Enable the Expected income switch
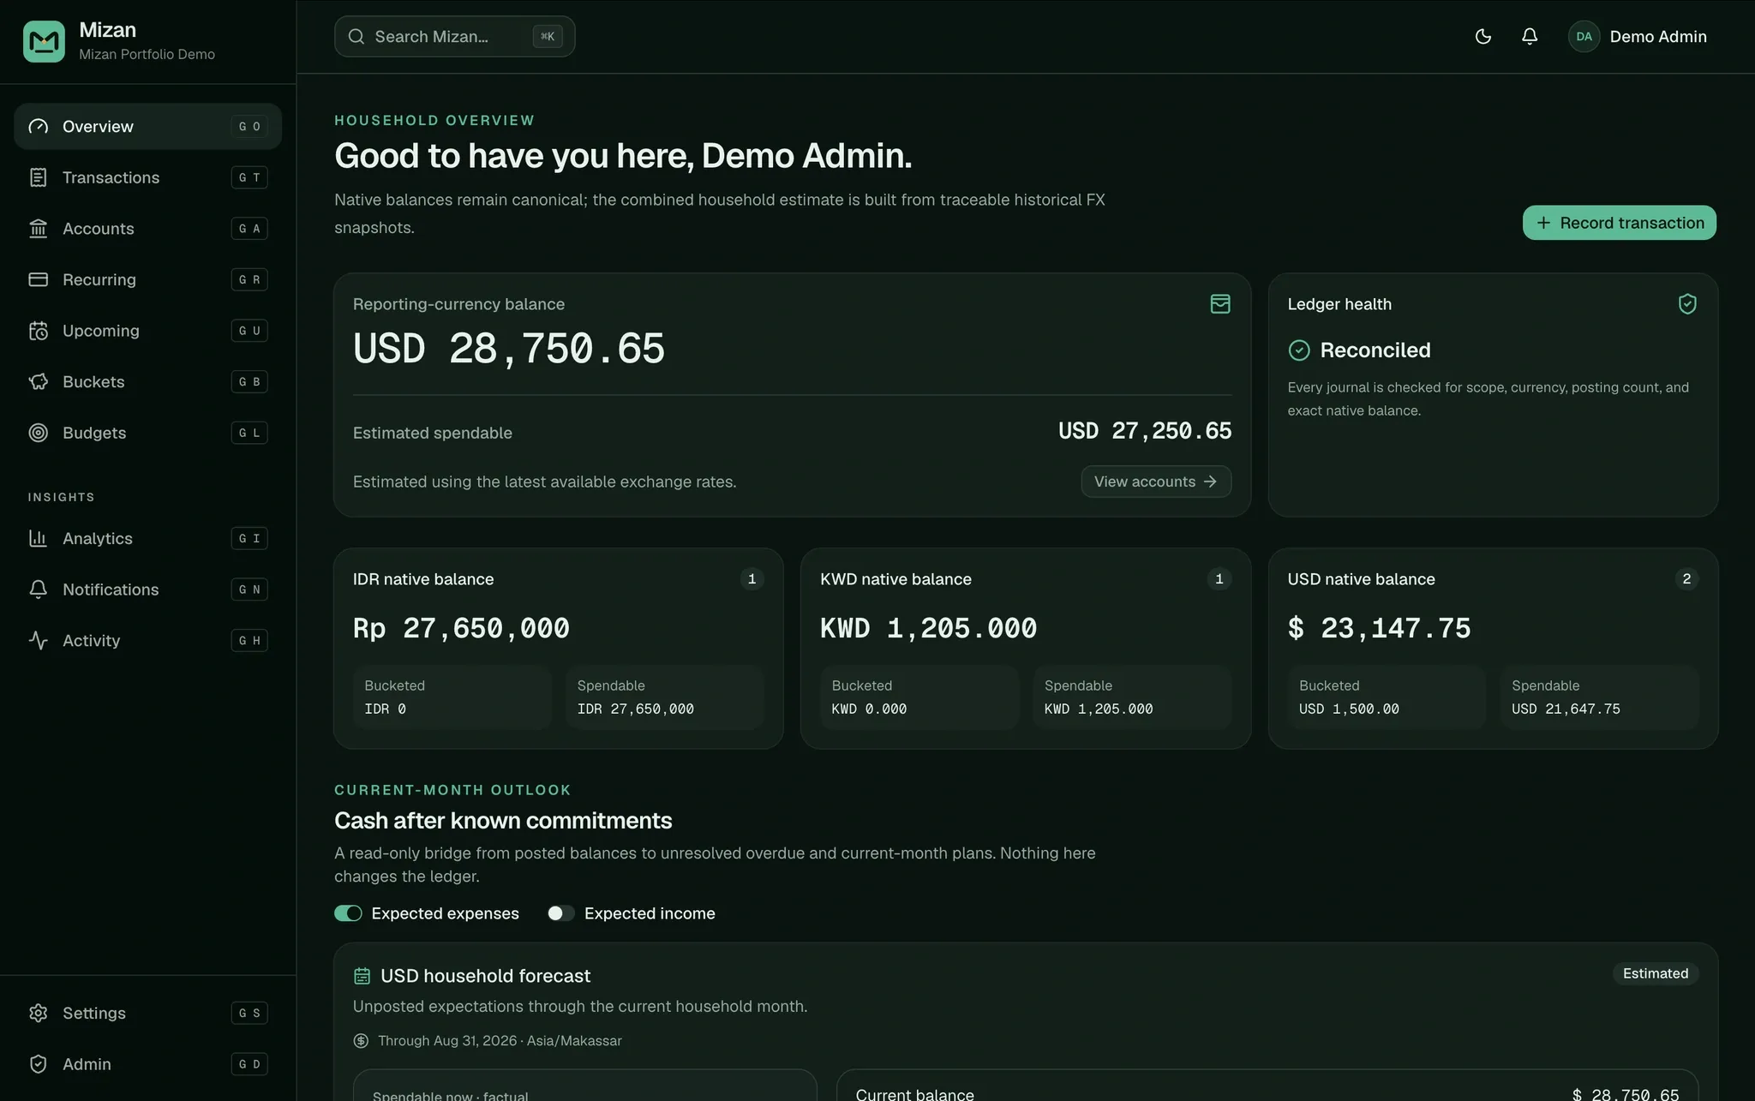The image size is (1755, 1101). [x=561, y=913]
